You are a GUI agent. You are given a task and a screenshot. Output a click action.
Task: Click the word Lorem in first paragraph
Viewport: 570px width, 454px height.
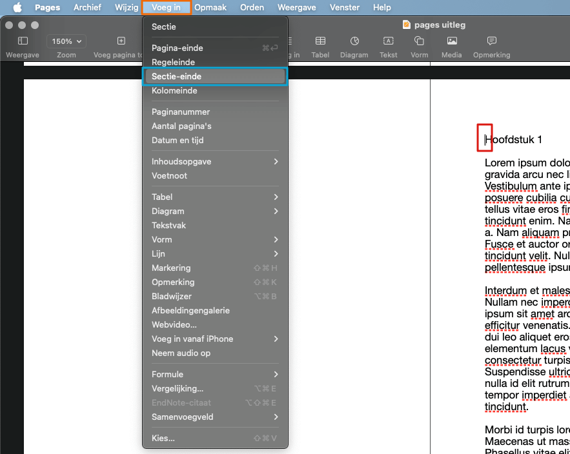tap(500, 163)
